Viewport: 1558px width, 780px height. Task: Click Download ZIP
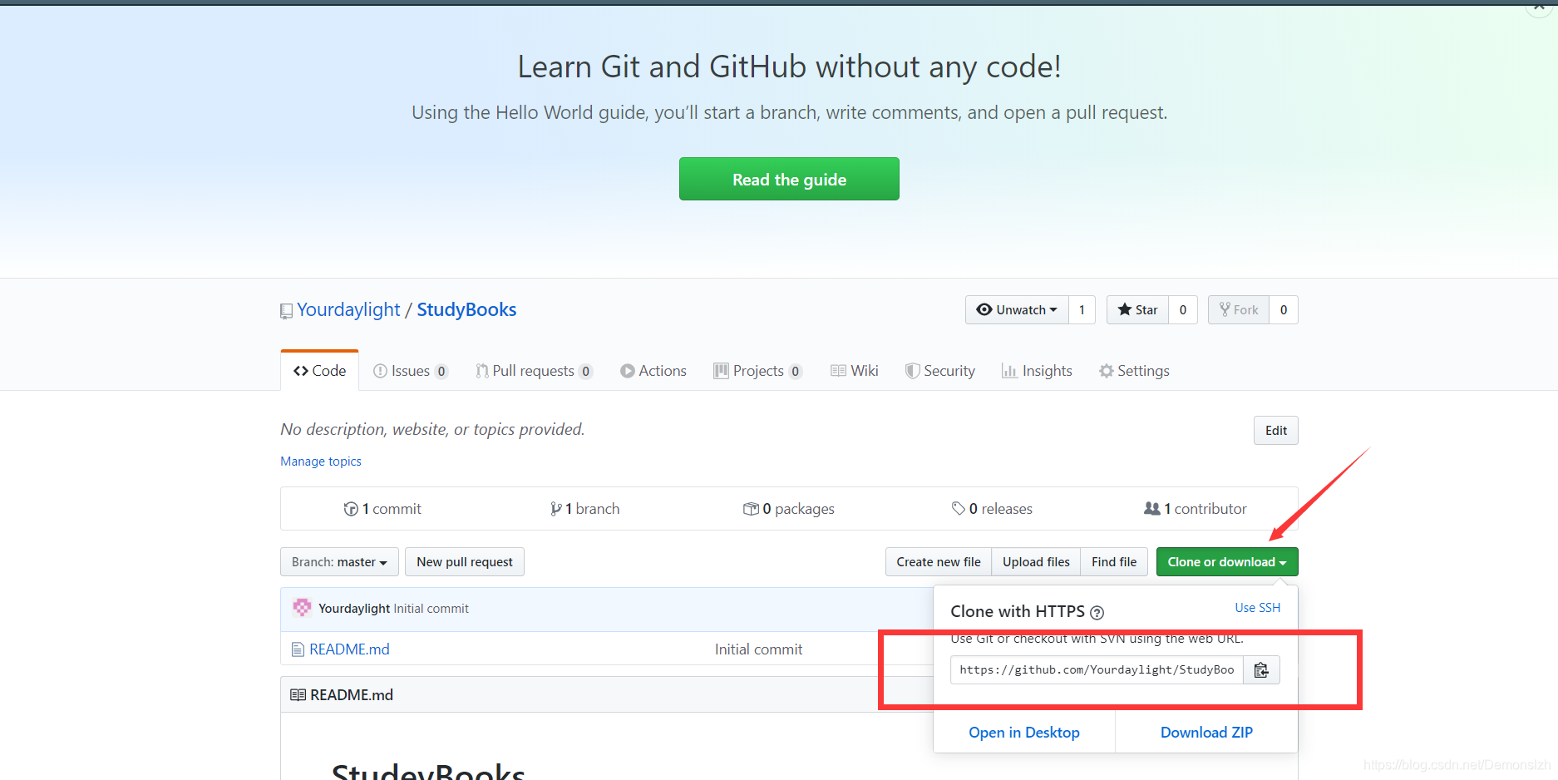pyautogui.click(x=1206, y=732)
